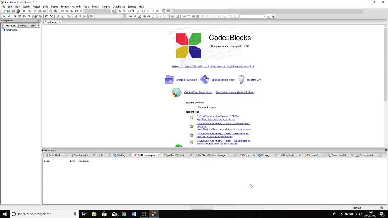
Task: Click Open an existing project link
Action: tap(223, 80)
